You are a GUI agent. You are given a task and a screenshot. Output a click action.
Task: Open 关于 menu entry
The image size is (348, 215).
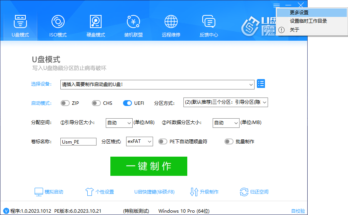pos(312,30)
